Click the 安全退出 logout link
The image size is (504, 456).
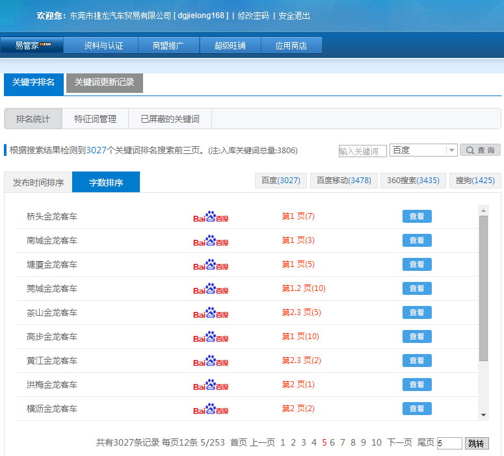point(295,16)
